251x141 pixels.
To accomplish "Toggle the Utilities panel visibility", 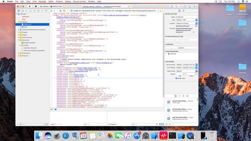I will click(194, 6).
